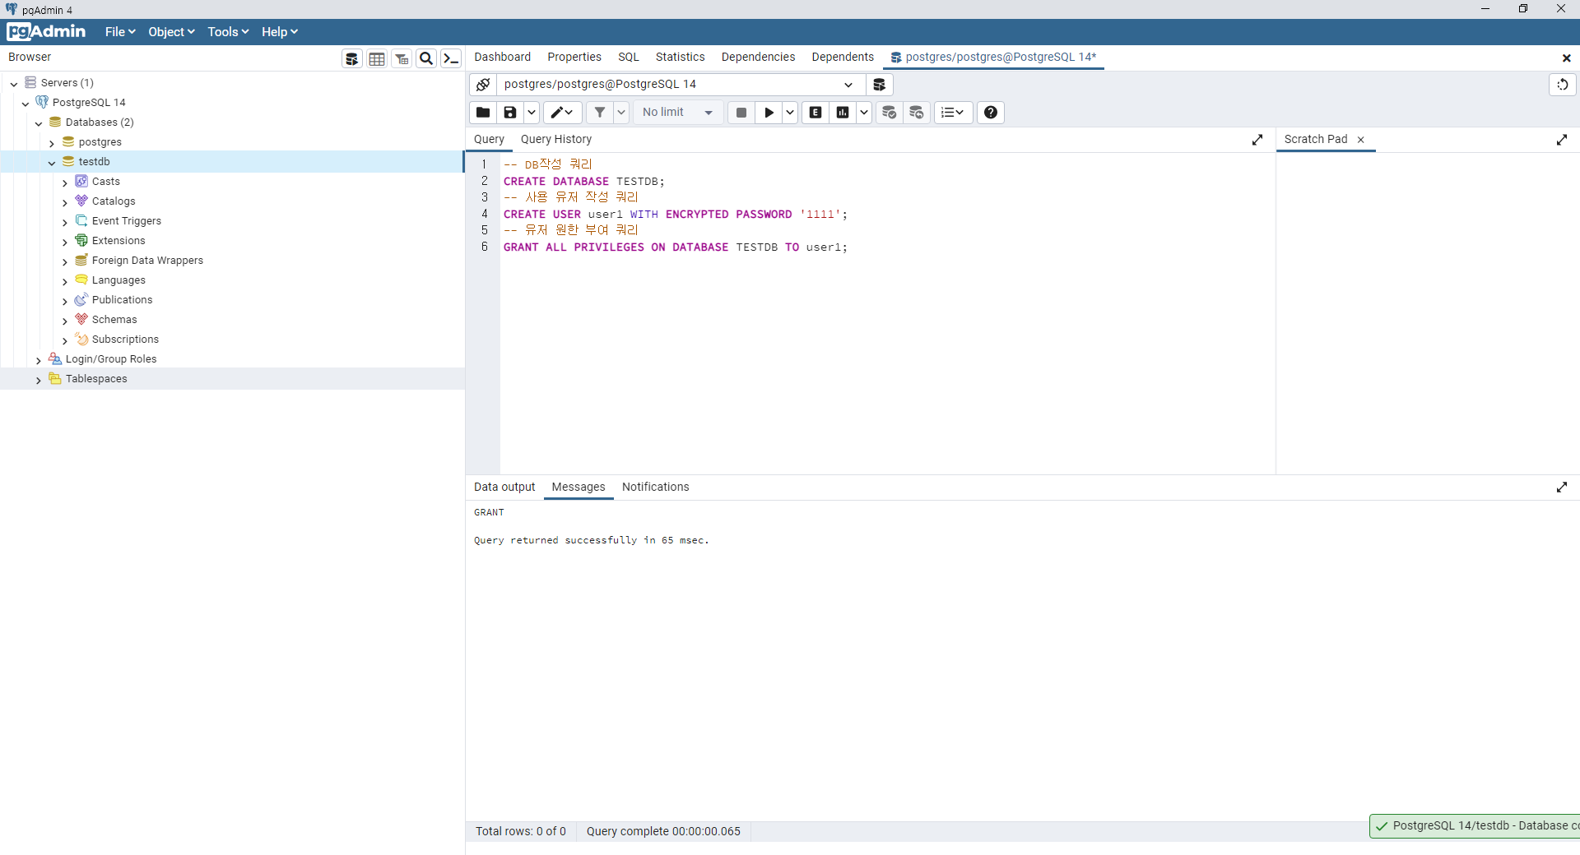This screenshot has width=1580, height=855.
Task: Select the Subscriptions tree item
Action: click(125, 340)
